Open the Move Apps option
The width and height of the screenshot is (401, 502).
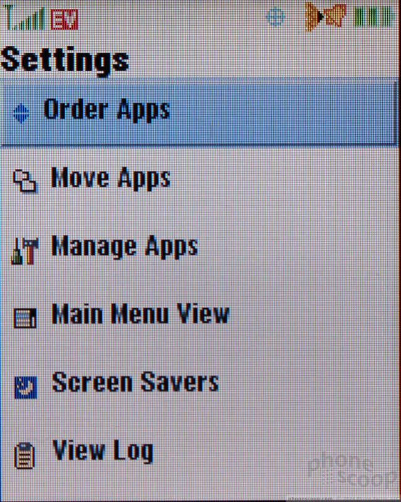[111, 178]
